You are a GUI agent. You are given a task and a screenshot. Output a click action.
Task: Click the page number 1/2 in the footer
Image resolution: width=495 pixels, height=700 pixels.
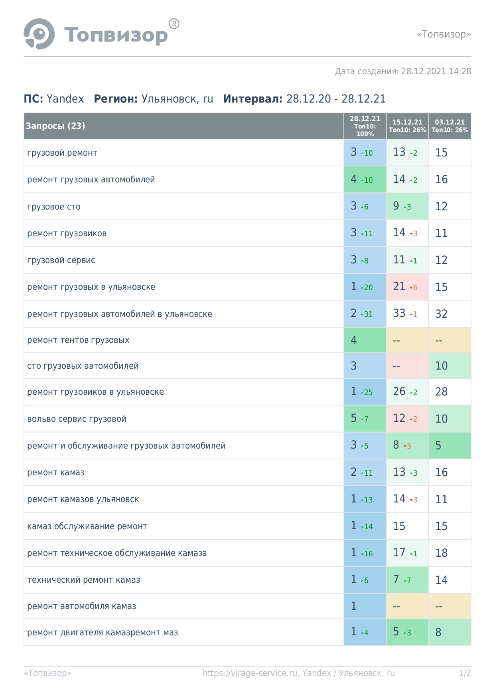[x=465, y=673]
